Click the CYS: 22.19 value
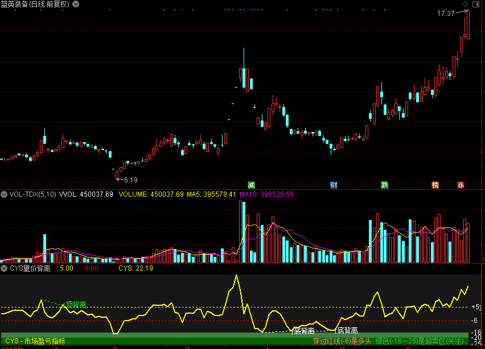Screen dimensions: 485x349 (x=136, y=268)
